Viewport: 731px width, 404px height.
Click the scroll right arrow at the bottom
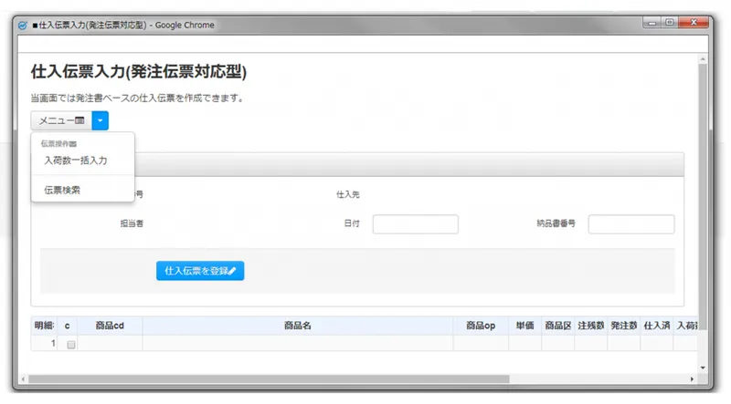point(692,379)
